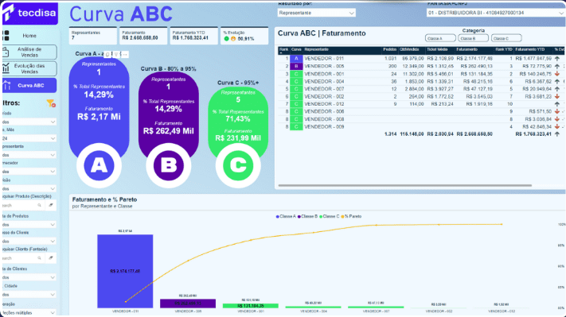Click the red down arrow in VENDEDOR - 002 row

557,97
